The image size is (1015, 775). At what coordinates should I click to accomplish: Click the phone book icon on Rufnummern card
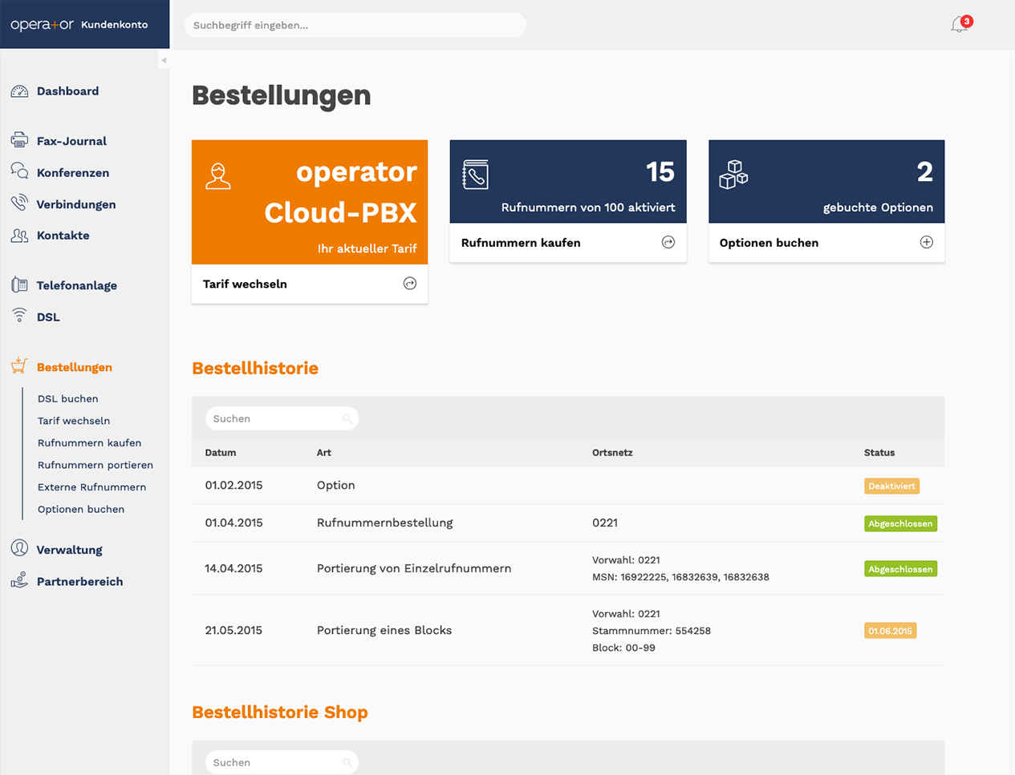[x=476, y=175]
